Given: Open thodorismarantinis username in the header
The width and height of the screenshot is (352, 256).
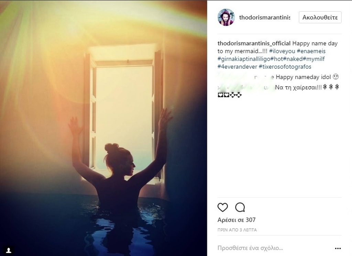Looking at the screenshot, I should click(x=265, y=18).
